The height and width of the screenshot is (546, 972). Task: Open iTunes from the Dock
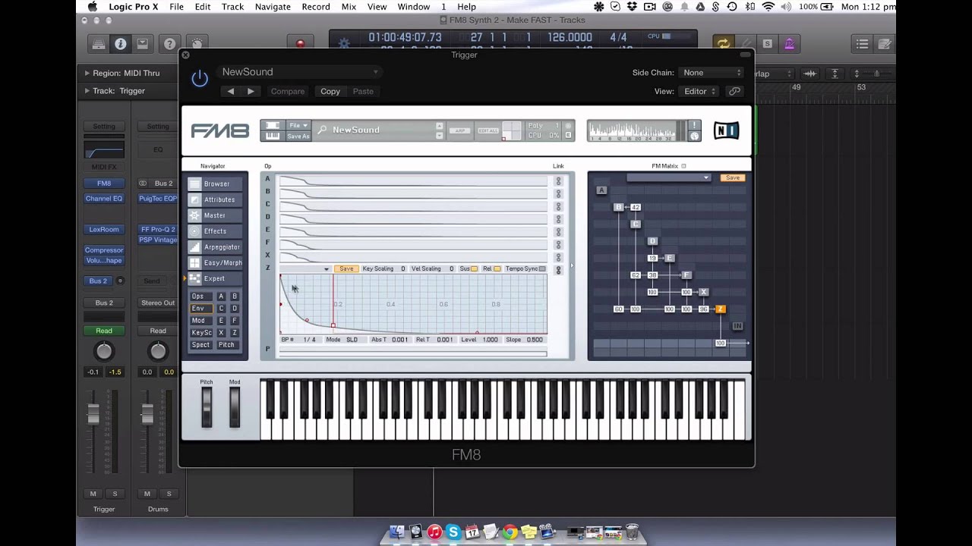coord(434,532)
